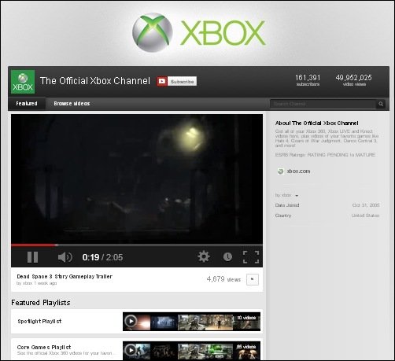
Task: Open the xbox.com link
Action: tap(298, 171)
